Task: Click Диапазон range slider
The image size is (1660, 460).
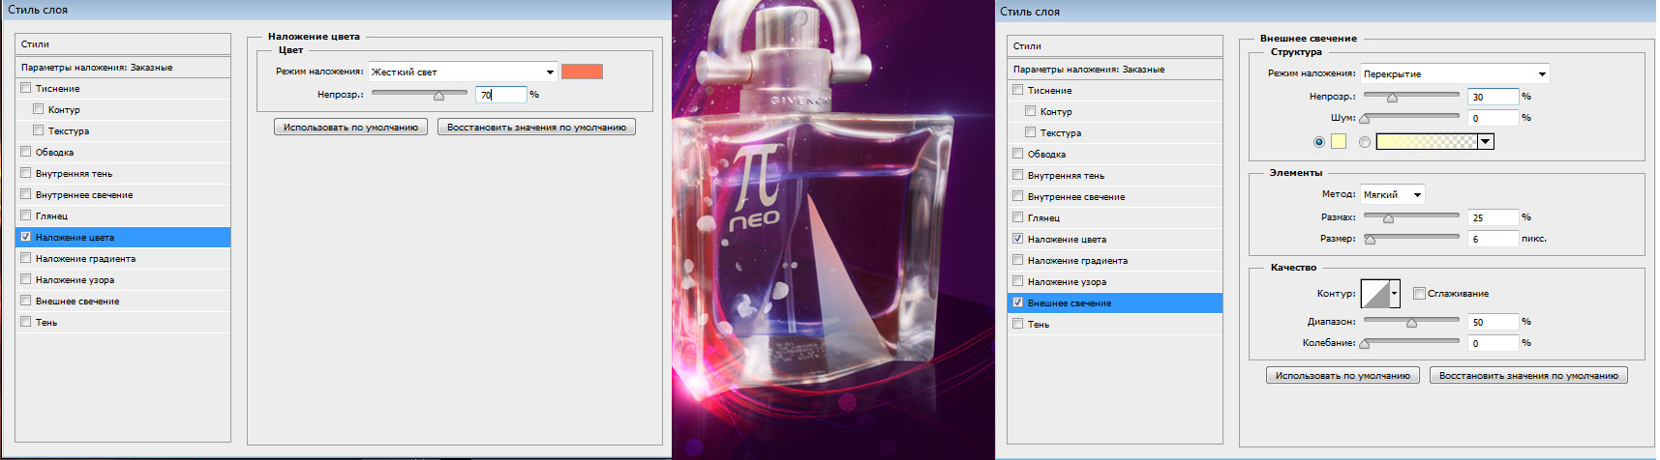Action: coord(1411,321)
